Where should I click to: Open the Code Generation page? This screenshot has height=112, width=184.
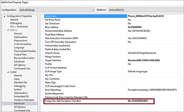pos(23,44)
